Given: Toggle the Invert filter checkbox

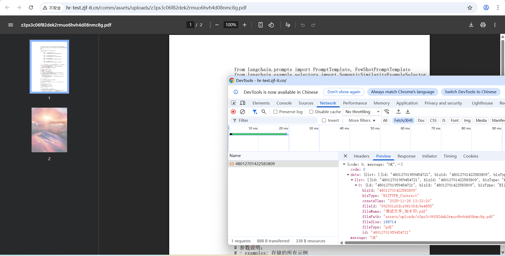Looking at the screenshot, I should pos(324,121).
